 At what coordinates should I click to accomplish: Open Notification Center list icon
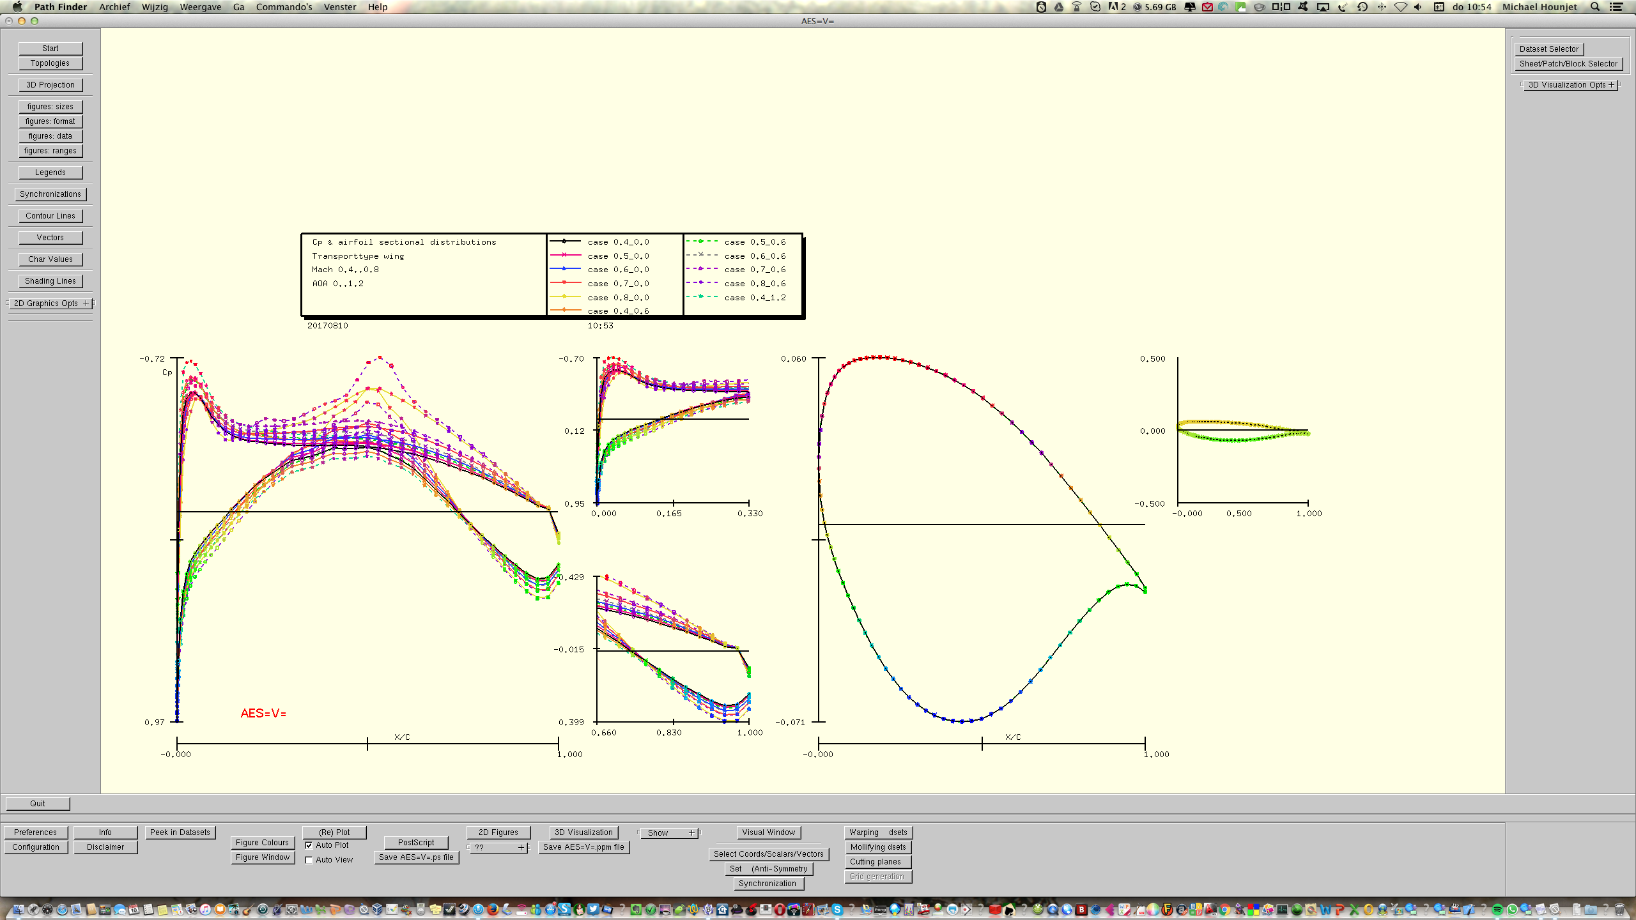(1616, 7)
